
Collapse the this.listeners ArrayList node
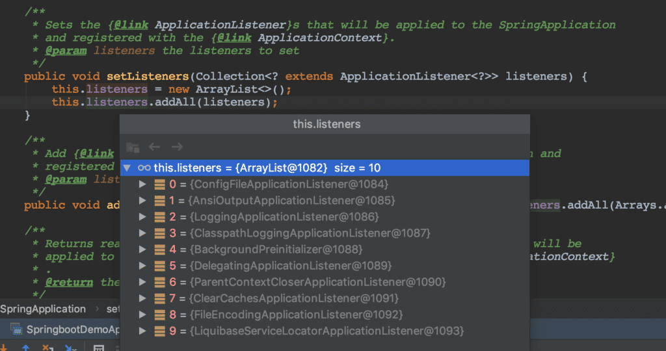tap(127, 168)
